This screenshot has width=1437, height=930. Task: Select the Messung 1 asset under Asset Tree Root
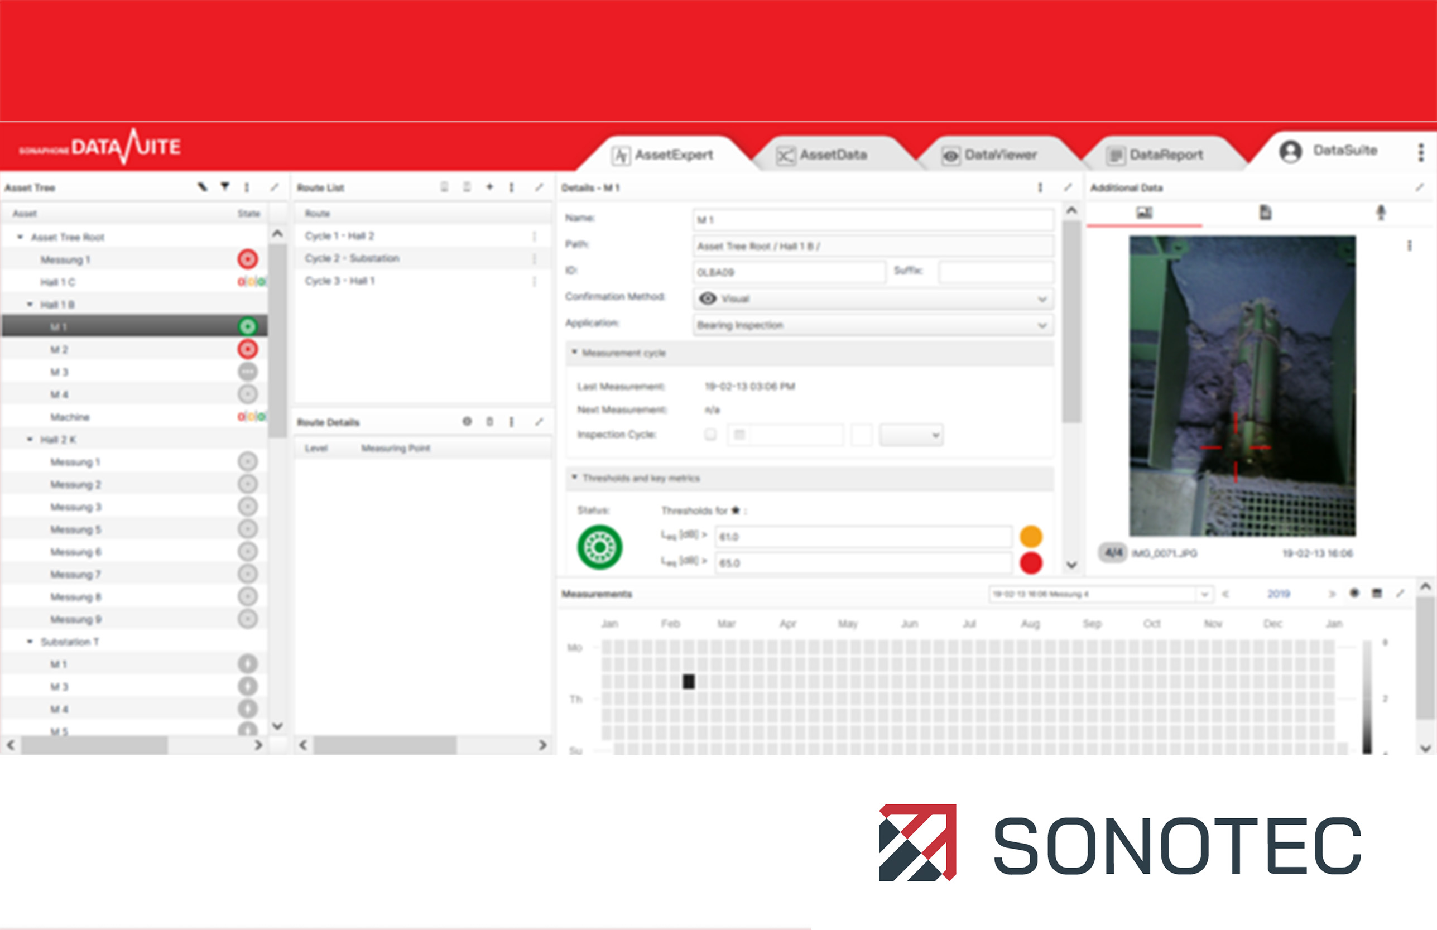click(133, 259)
